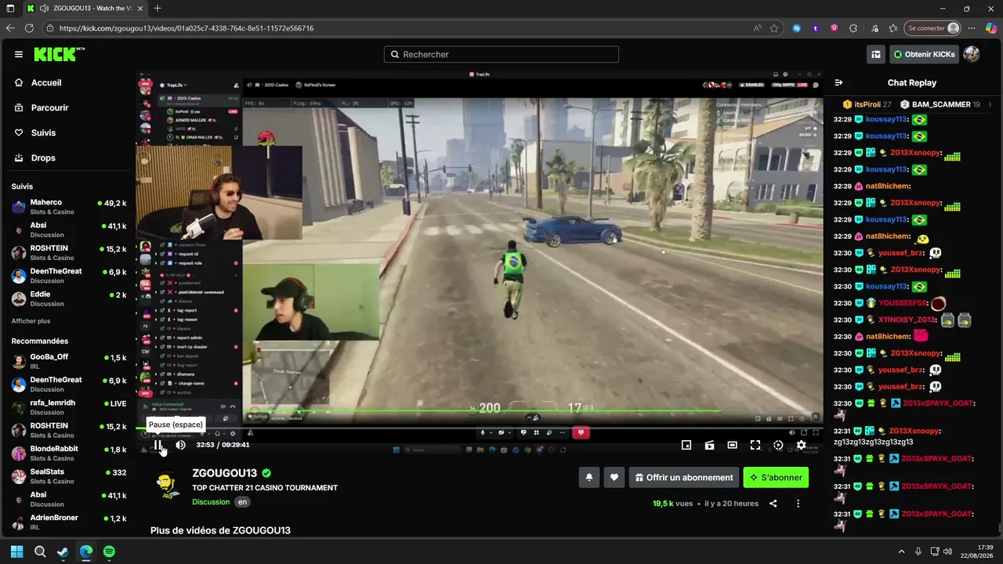
Task: Open Spotify from the taskbar
Action: [x=109, y=551]
